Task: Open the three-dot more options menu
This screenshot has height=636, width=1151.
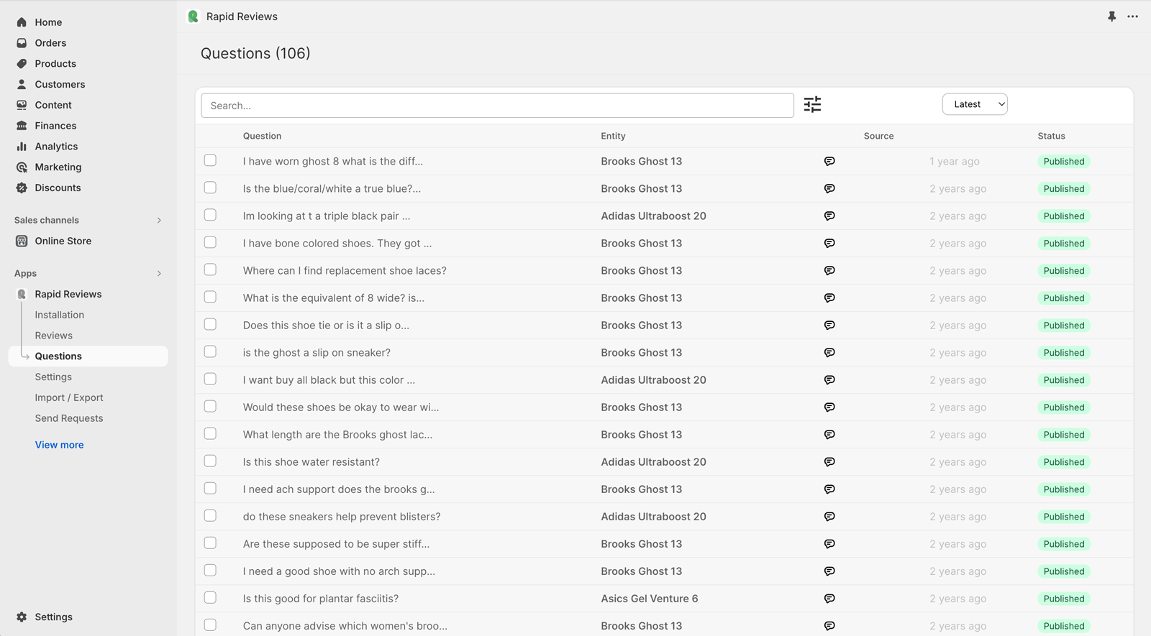Action: tap(1132, 17)
